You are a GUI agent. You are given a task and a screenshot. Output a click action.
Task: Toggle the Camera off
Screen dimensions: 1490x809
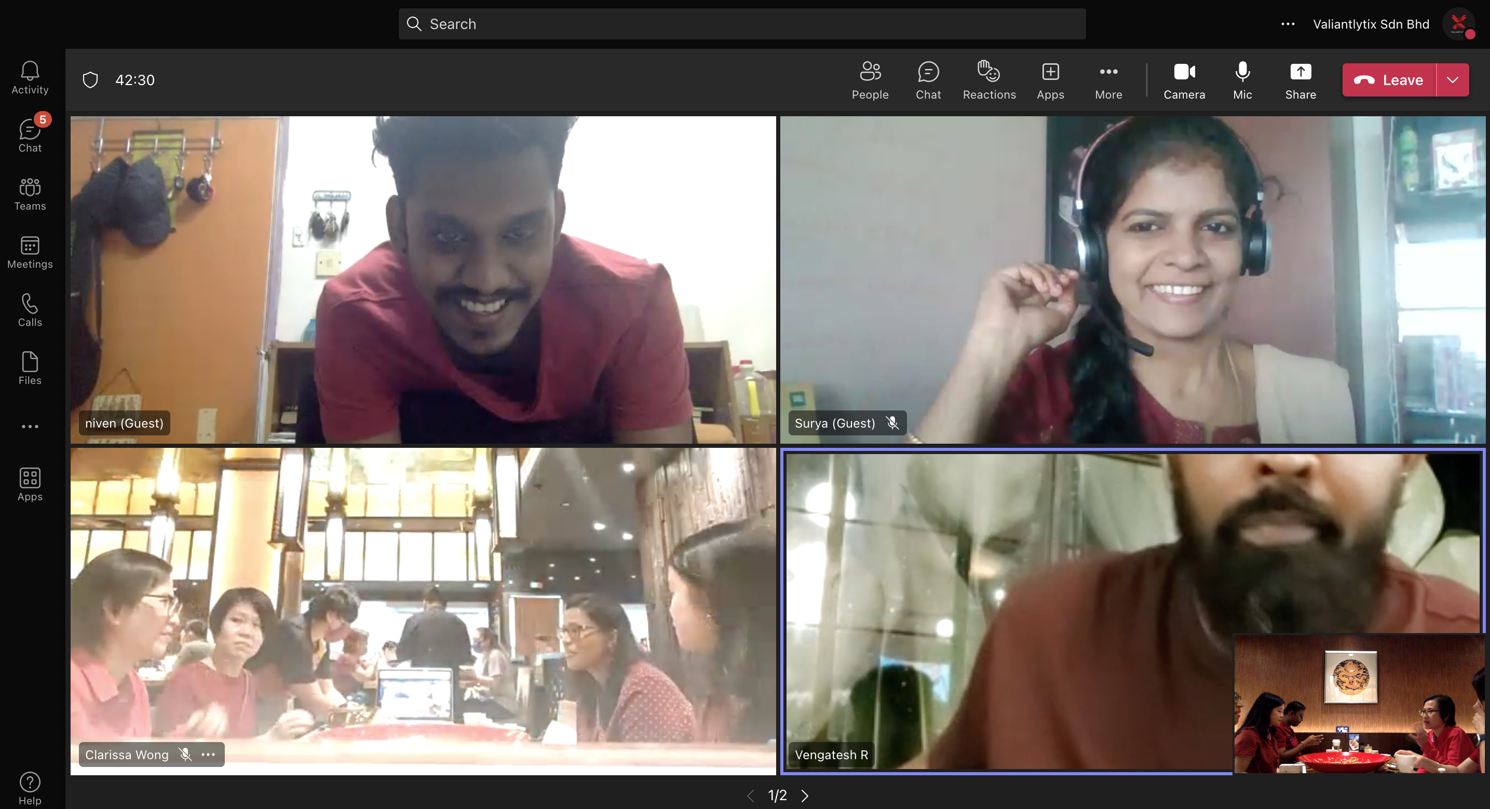[1184, 80]
